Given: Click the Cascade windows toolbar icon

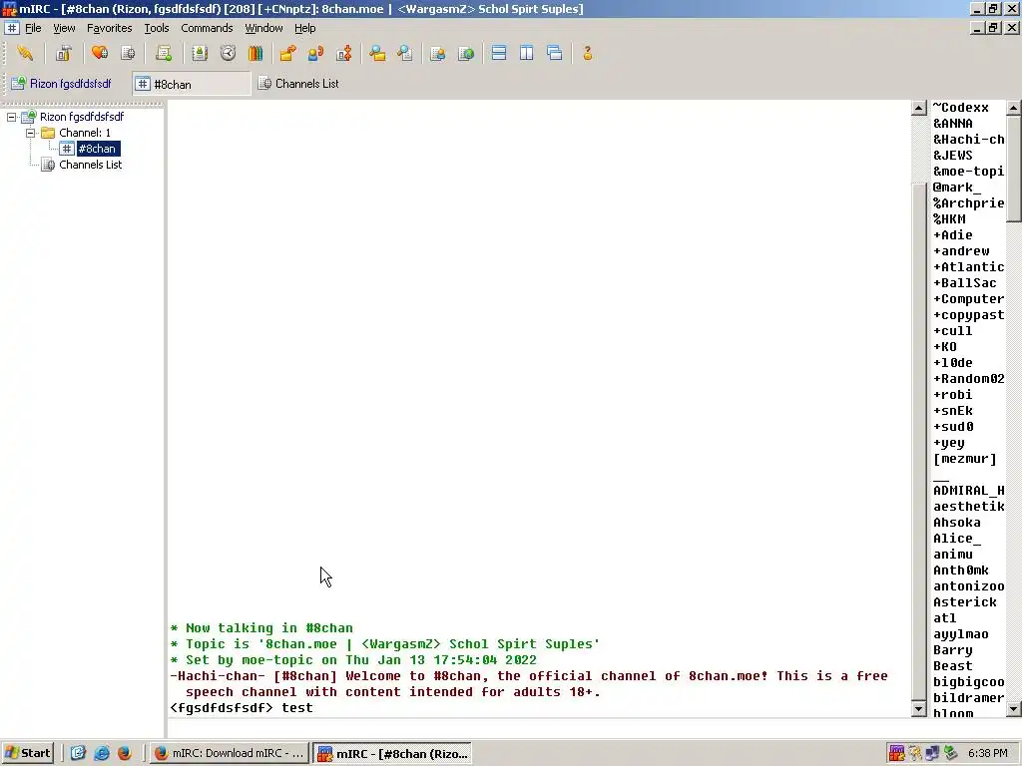Looking at the screenshot, I should (x=555, y=54).
